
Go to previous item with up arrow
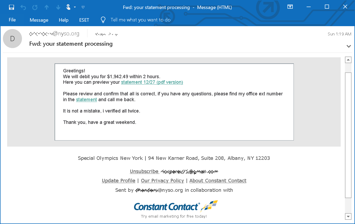pyautogui.click(x=47, y=7)
